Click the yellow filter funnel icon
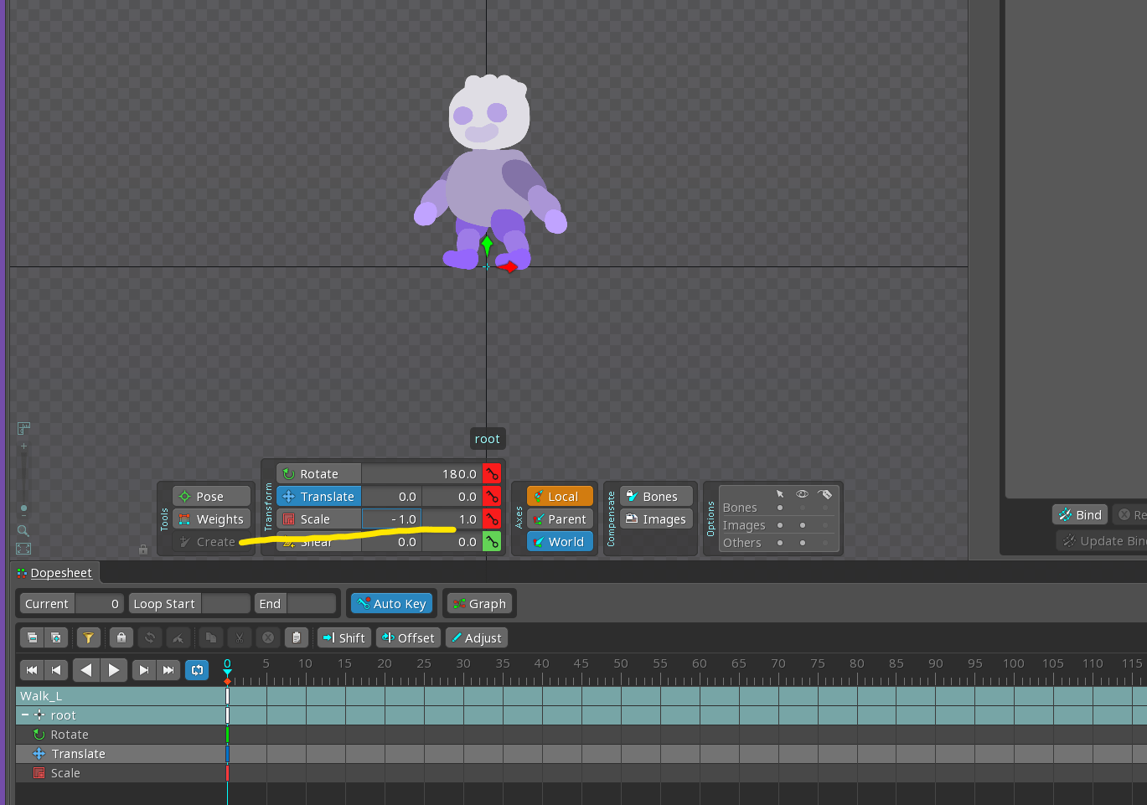Screen dimensions: 1147x805 click(x=88, y=637)
